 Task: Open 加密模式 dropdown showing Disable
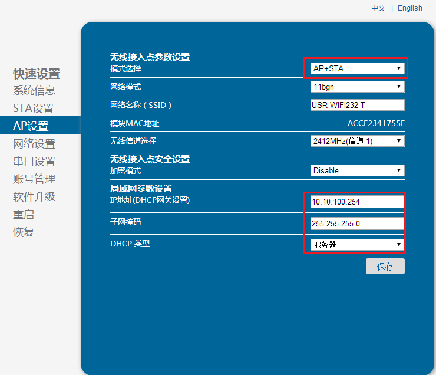coord(357,170)
